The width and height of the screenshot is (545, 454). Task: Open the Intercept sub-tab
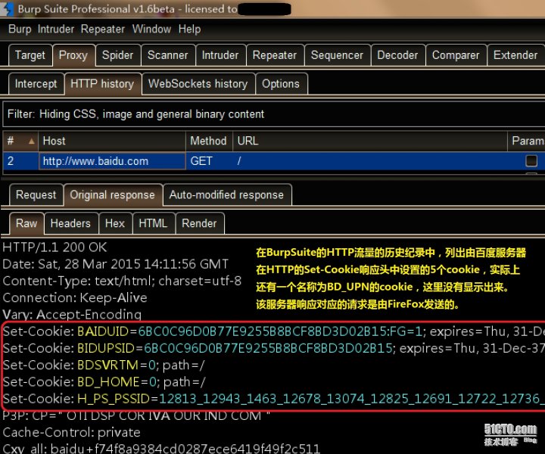(x=36, y=84)
